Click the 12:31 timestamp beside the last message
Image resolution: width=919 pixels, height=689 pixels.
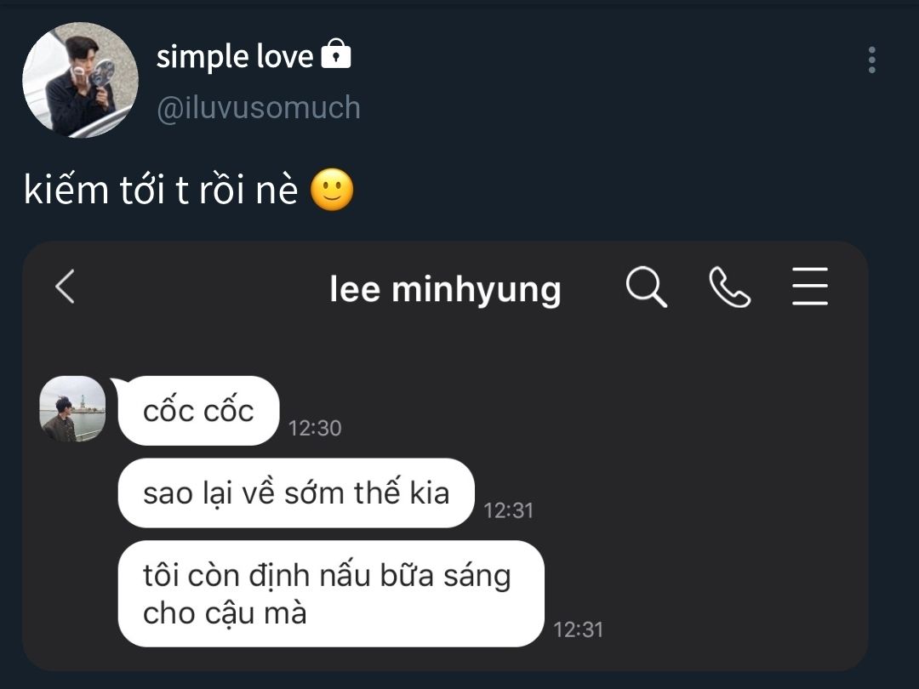tap(578, 629)
